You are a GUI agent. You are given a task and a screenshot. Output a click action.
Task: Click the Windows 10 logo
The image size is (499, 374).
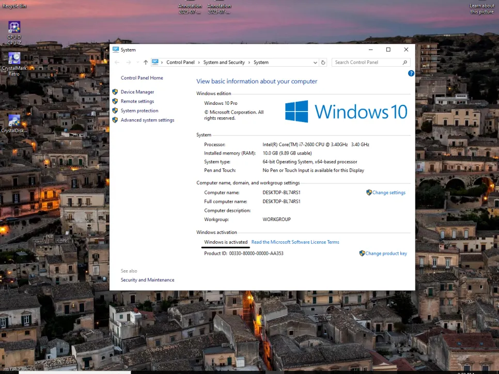[346, 112]
